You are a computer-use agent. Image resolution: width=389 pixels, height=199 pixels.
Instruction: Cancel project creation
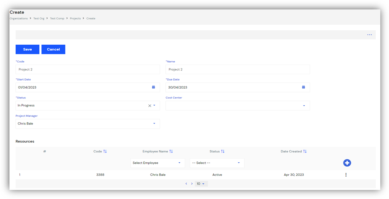pyautogui.click(x=53, y=49)
